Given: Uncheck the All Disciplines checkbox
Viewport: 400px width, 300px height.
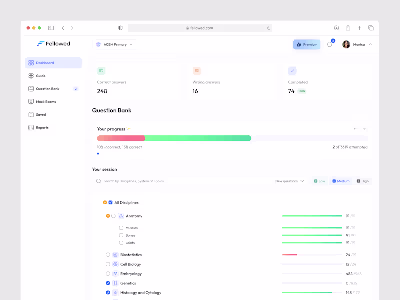Looking at the screenshot, I should [110, 202].
